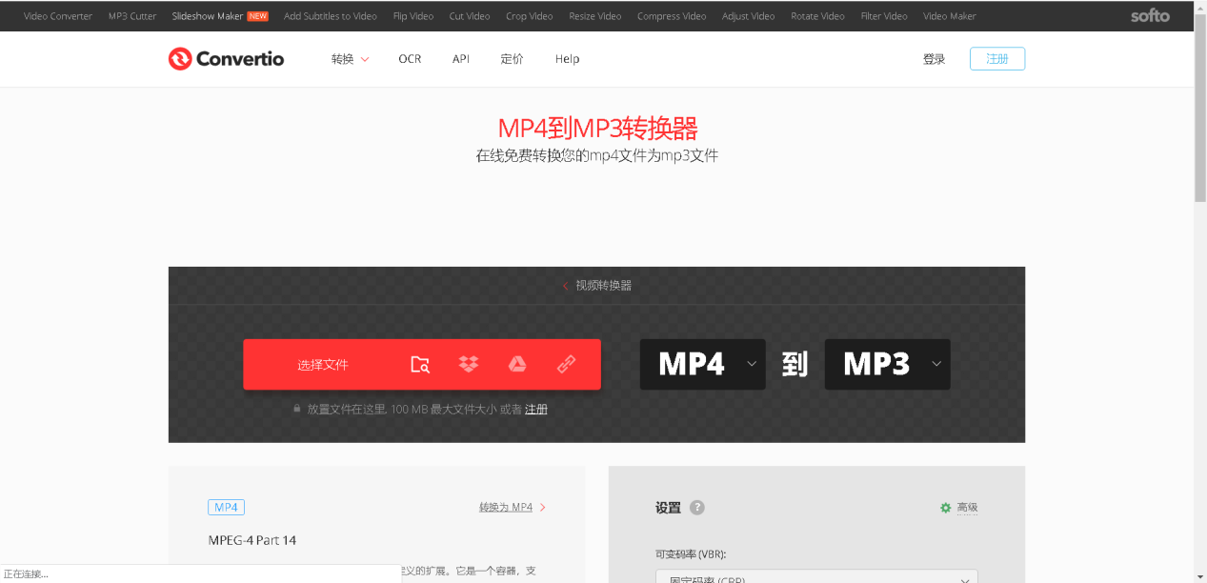Open the OCR menu item

pos(410,59)
